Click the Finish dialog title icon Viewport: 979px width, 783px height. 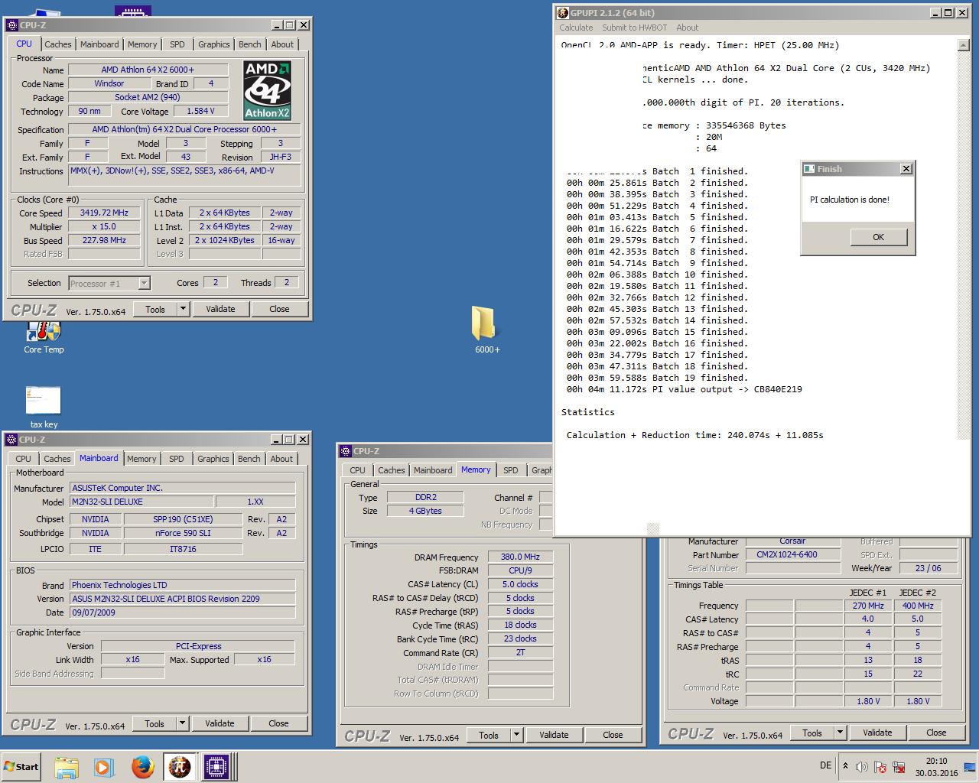pos(809,169)
